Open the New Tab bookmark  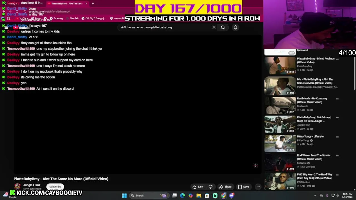[72, 19]
